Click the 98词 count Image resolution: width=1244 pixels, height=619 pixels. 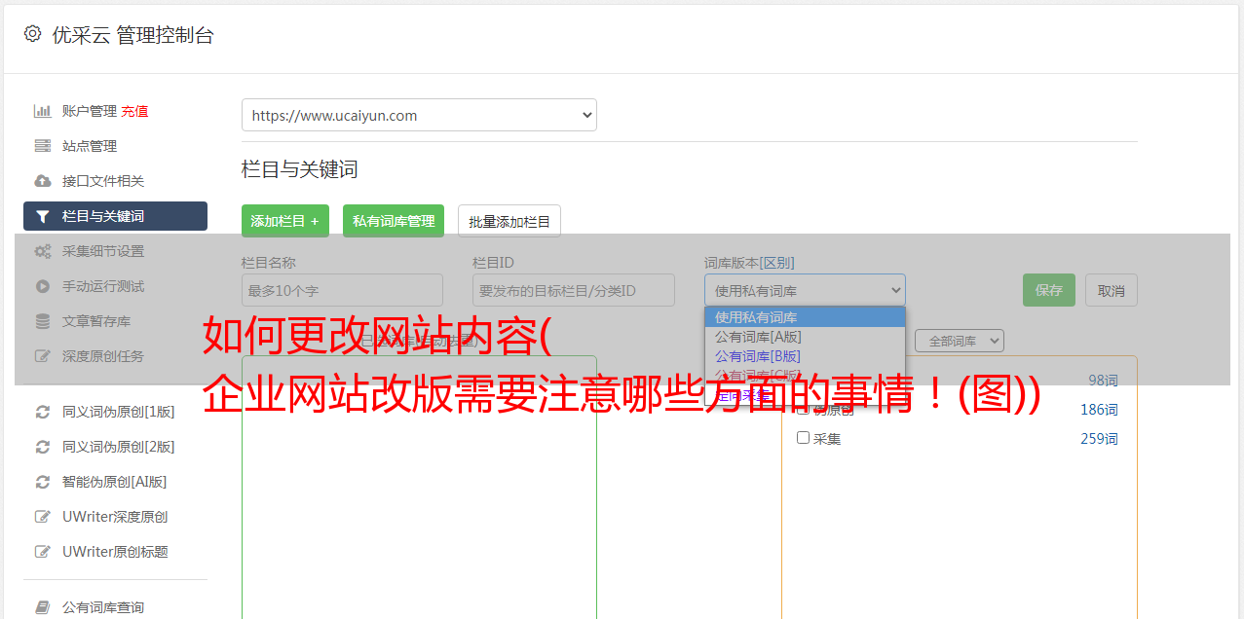(1103, 381)
